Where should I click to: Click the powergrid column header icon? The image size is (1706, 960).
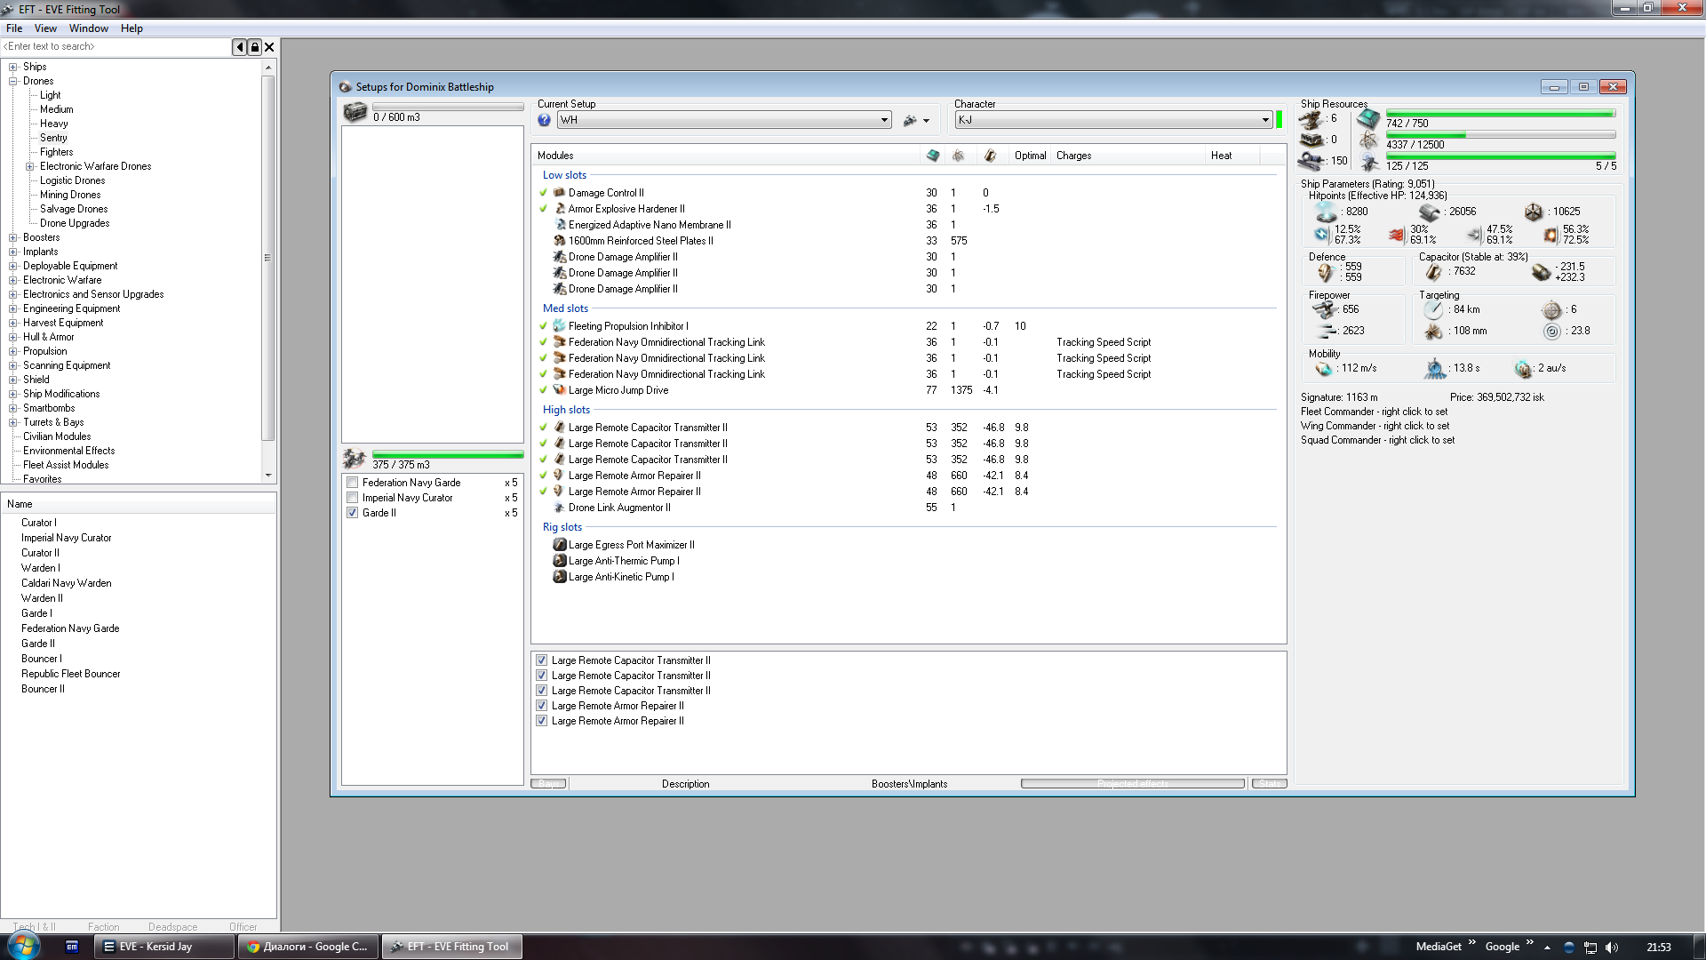[x=959, y=156]
